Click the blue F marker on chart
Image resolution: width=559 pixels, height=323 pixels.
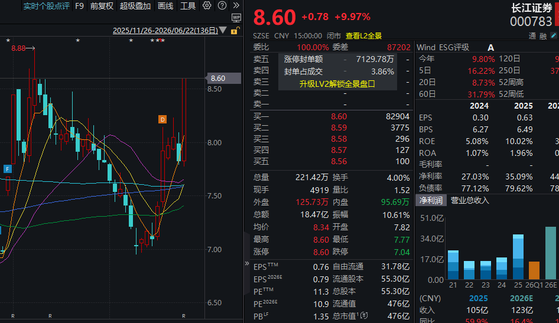pos(8,169)
